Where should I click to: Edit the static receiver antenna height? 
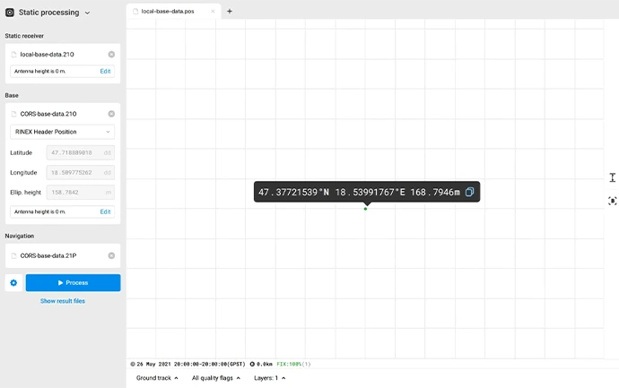(x=105, y=71)
